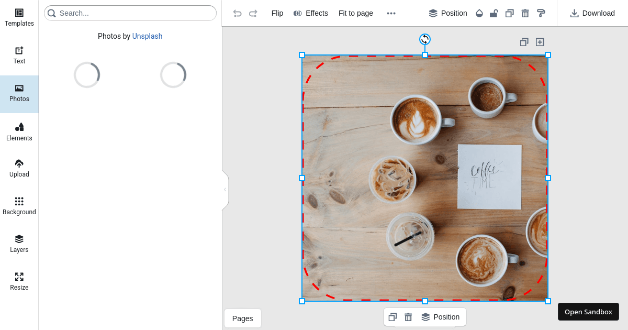Select the Photos side tab
628x330 pixels.
(19, 93)
